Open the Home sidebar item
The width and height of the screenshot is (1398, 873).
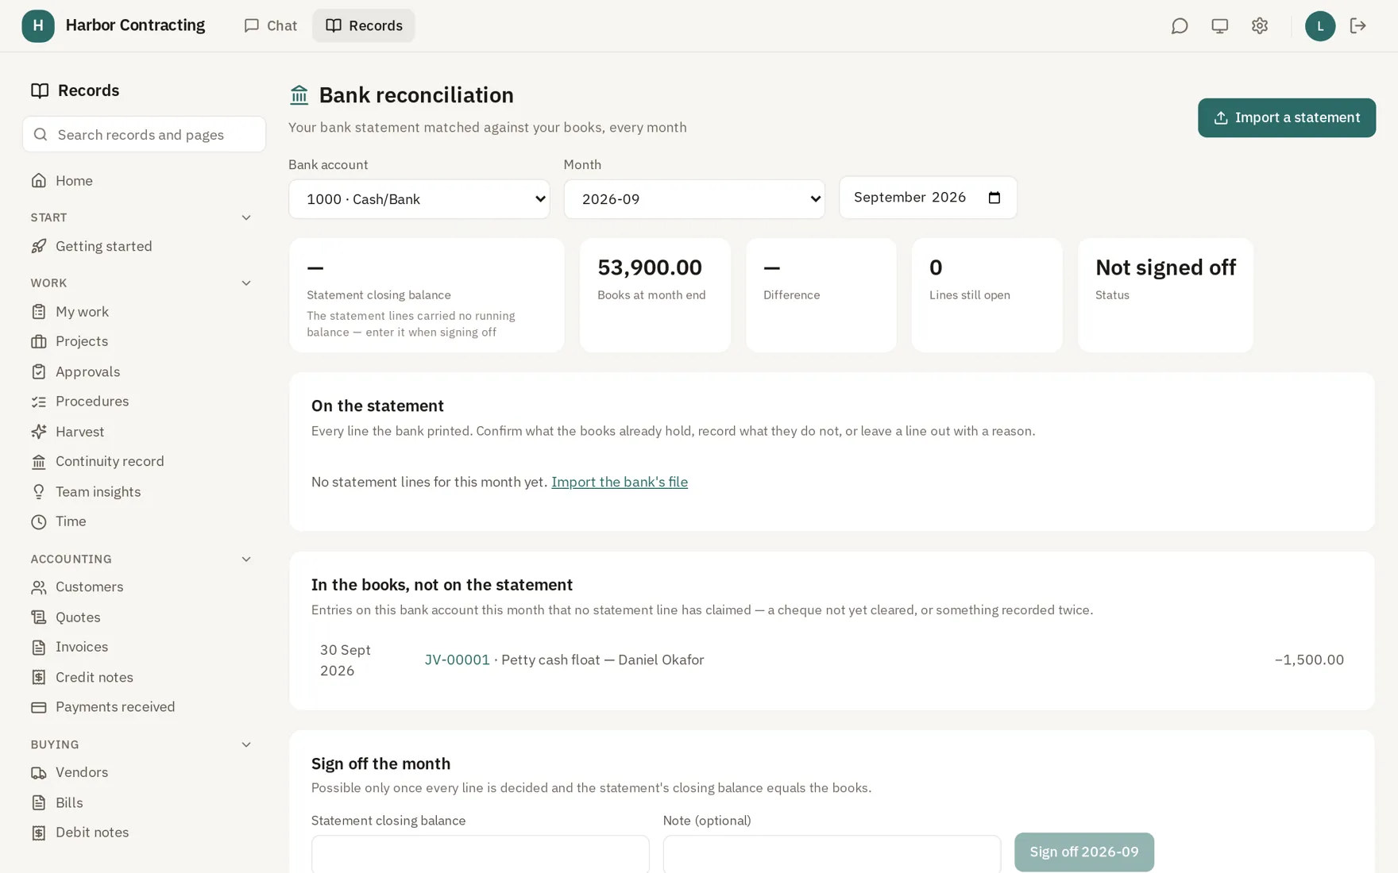tap(144, 181)
